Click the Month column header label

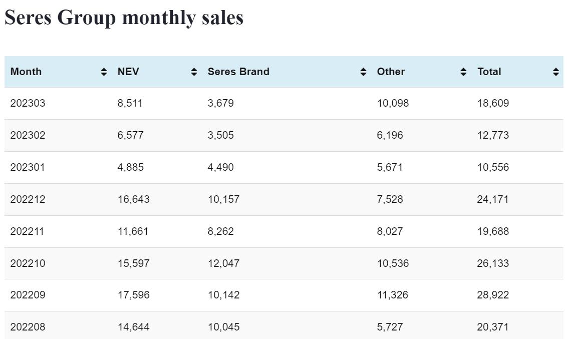pos(26,72)
